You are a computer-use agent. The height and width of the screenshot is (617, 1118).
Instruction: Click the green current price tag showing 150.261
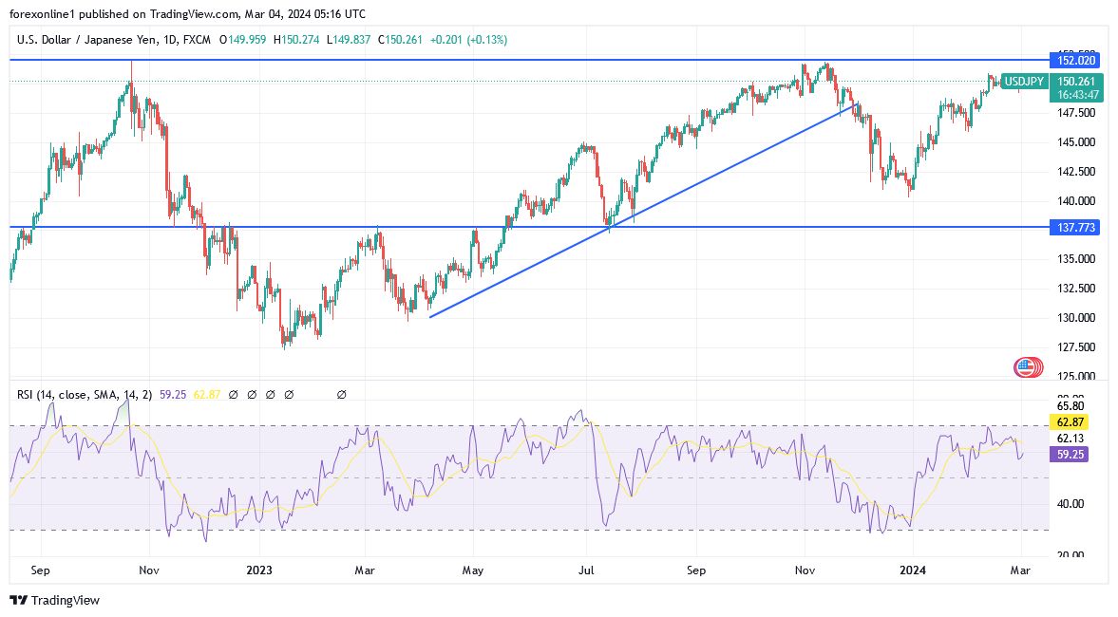1074,82
